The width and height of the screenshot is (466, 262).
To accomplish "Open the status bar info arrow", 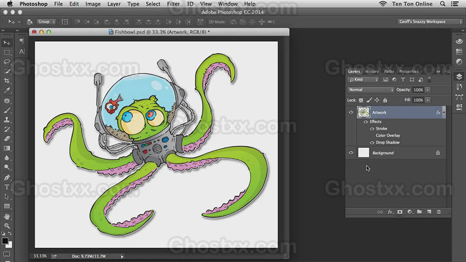I will coord(122,256).
